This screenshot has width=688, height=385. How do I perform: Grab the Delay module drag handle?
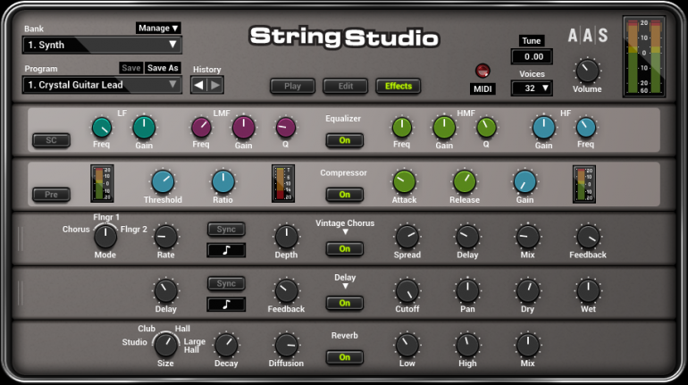point(21,293)
